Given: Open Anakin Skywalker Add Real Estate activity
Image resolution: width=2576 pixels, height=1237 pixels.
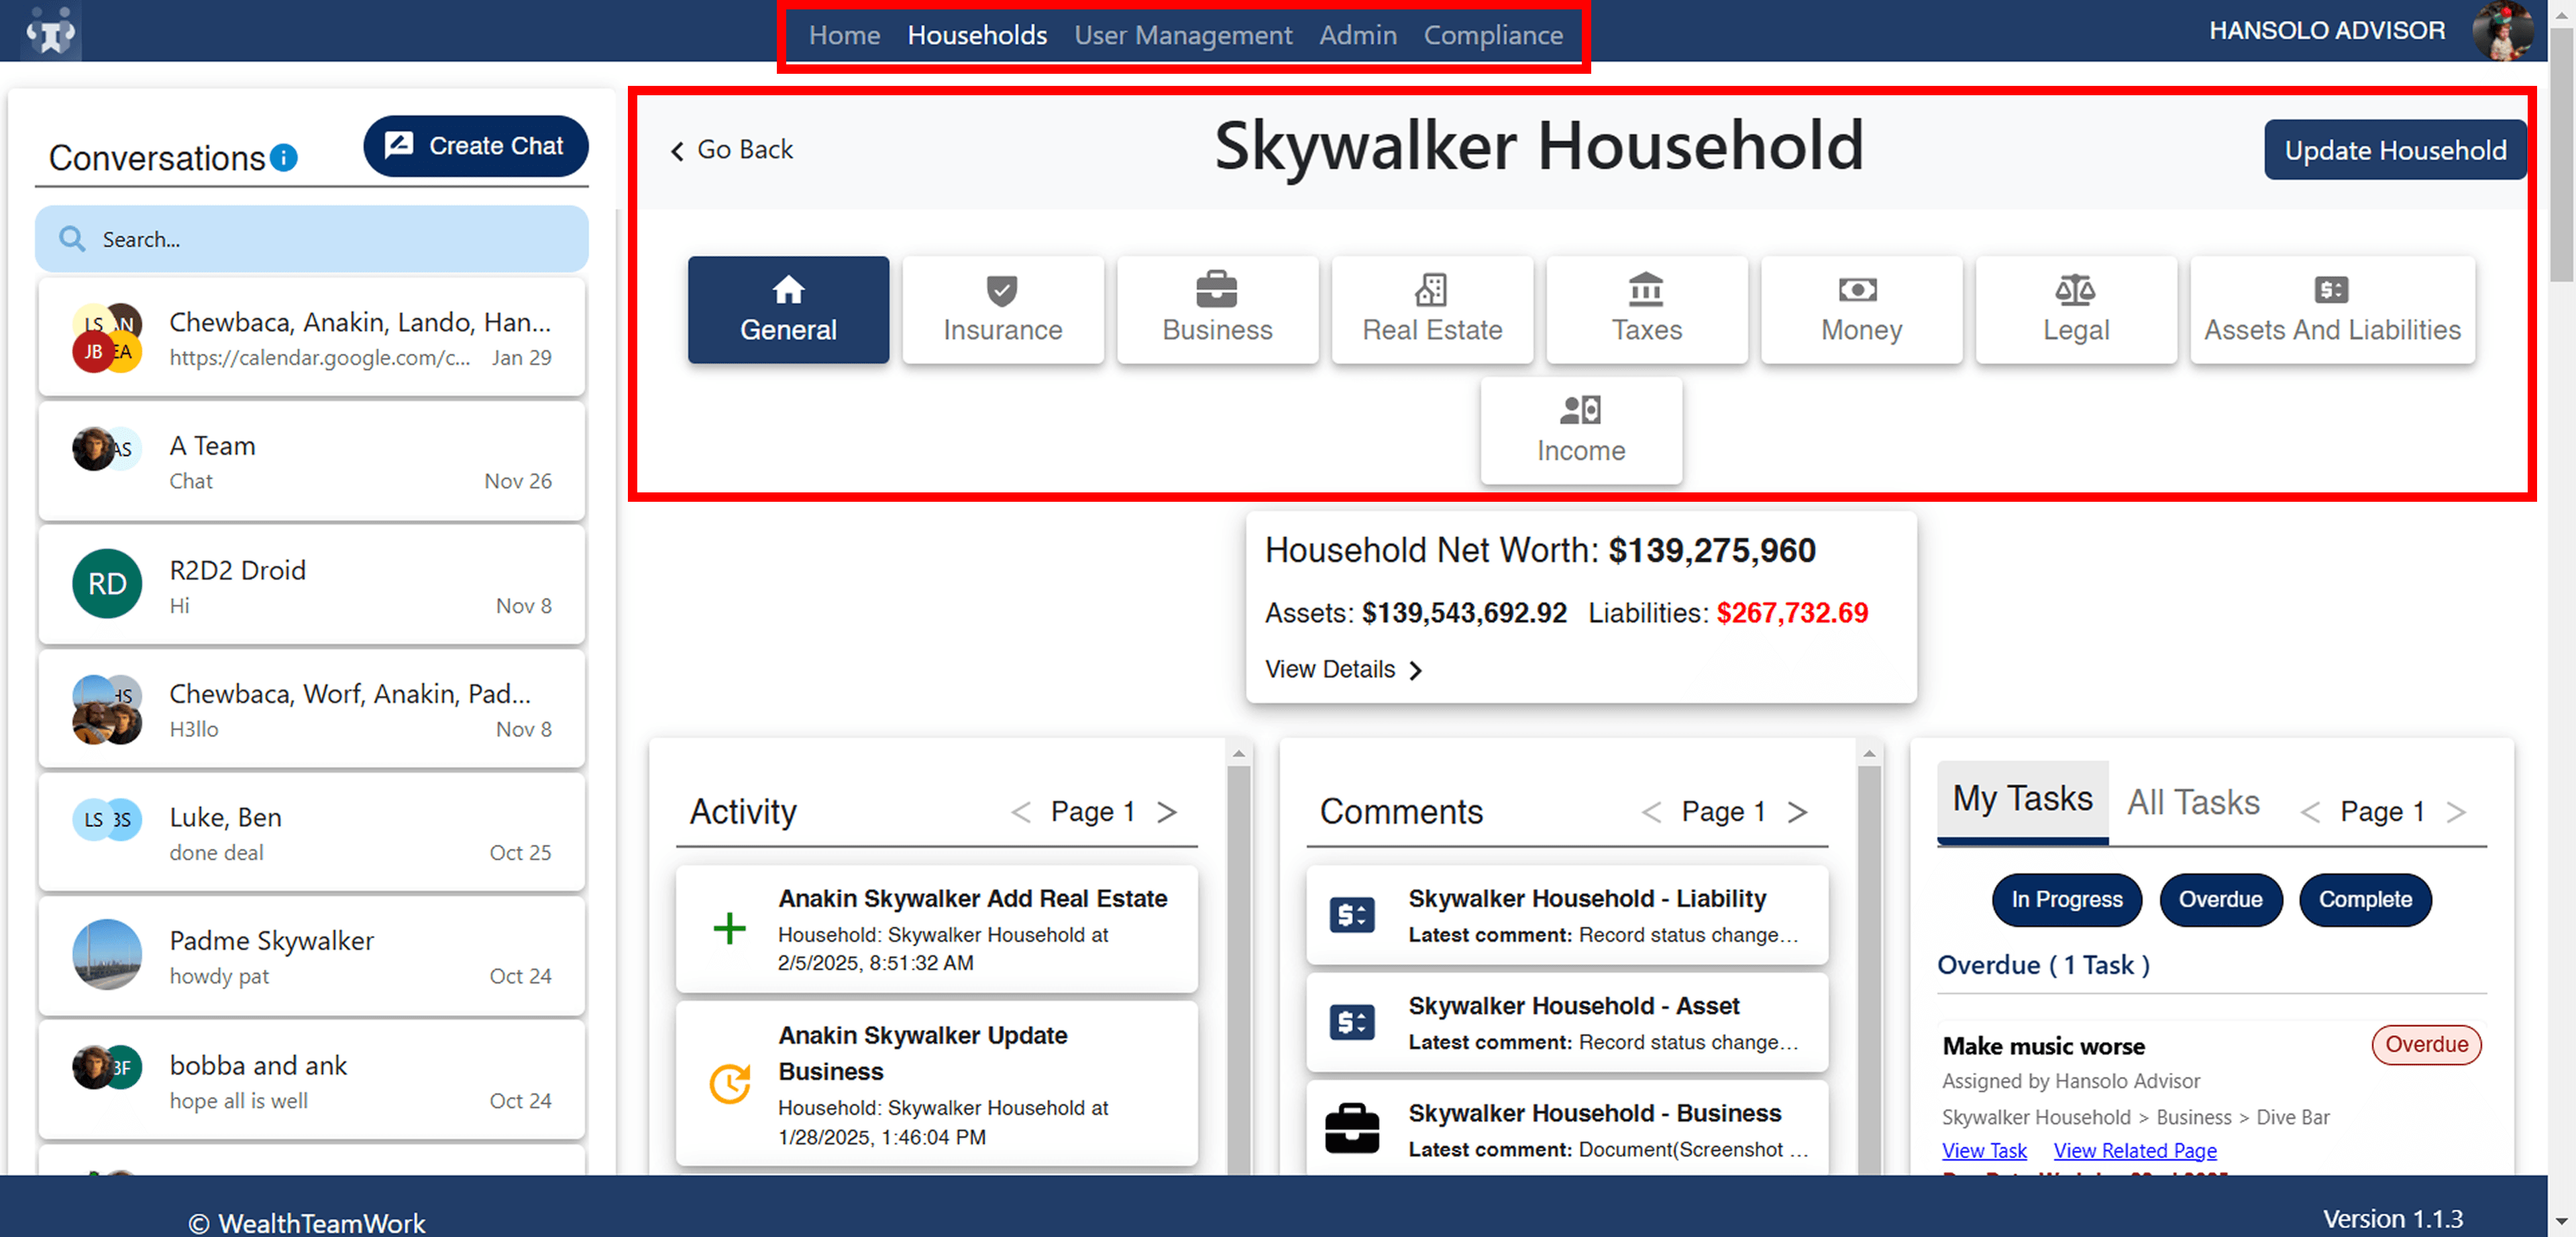Looking at the screenshot, I should click(937, 929).
